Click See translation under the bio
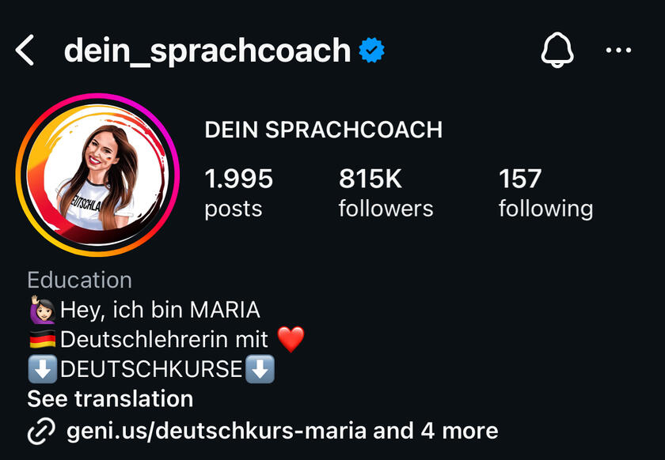The image size is (665, 460). [110, 399]
